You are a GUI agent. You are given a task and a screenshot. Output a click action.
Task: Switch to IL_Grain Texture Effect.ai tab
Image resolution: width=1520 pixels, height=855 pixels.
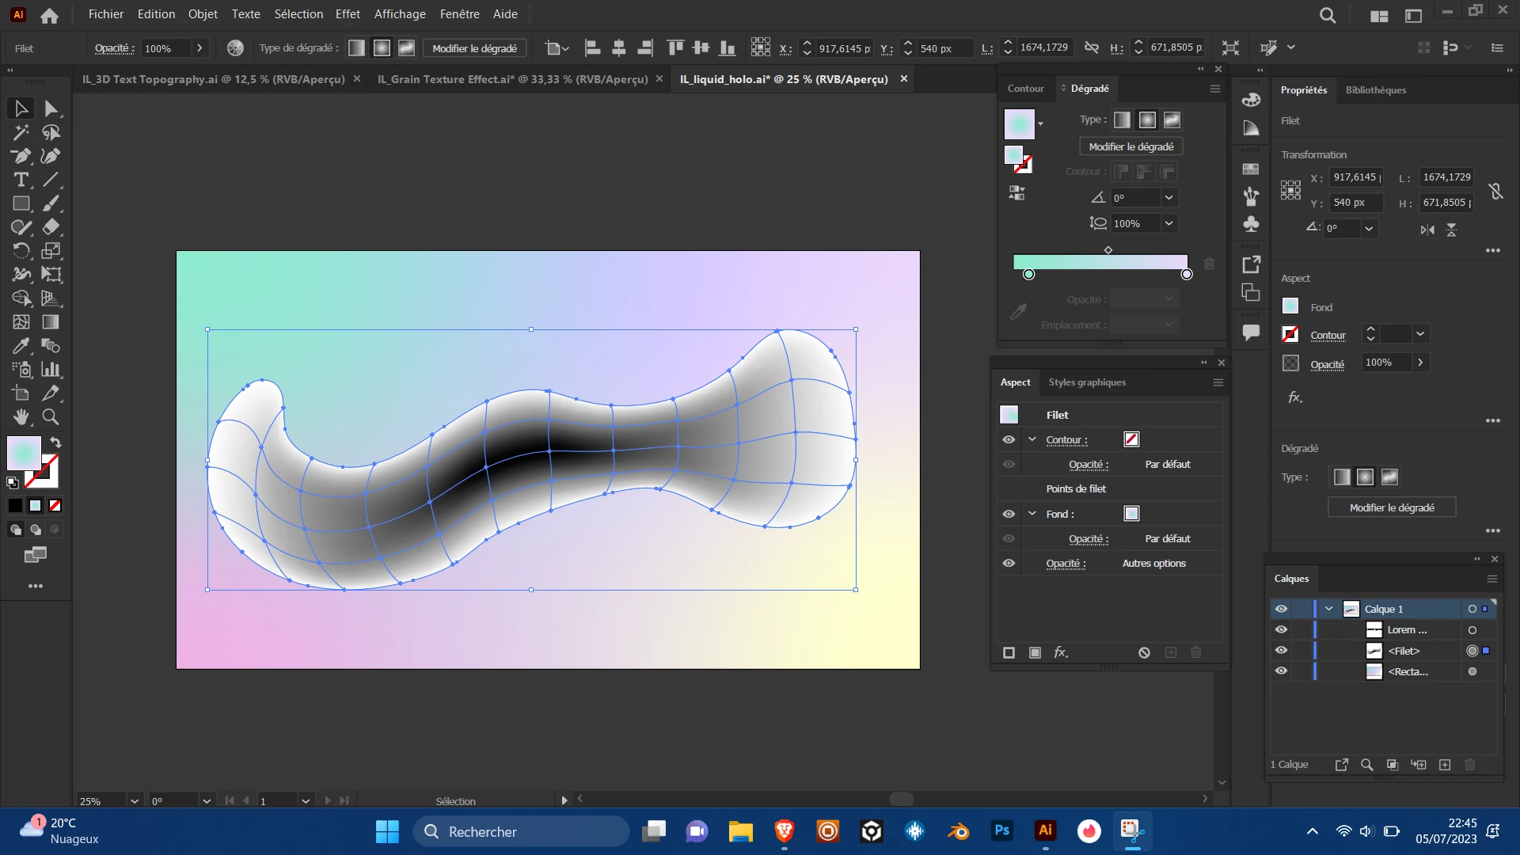click(512, 79)
